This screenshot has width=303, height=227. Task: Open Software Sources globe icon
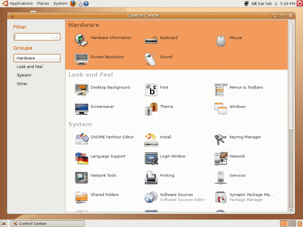(151, 197)
